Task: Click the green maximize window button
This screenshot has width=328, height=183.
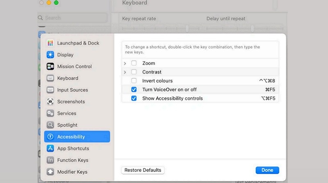Action: [56, 3]
